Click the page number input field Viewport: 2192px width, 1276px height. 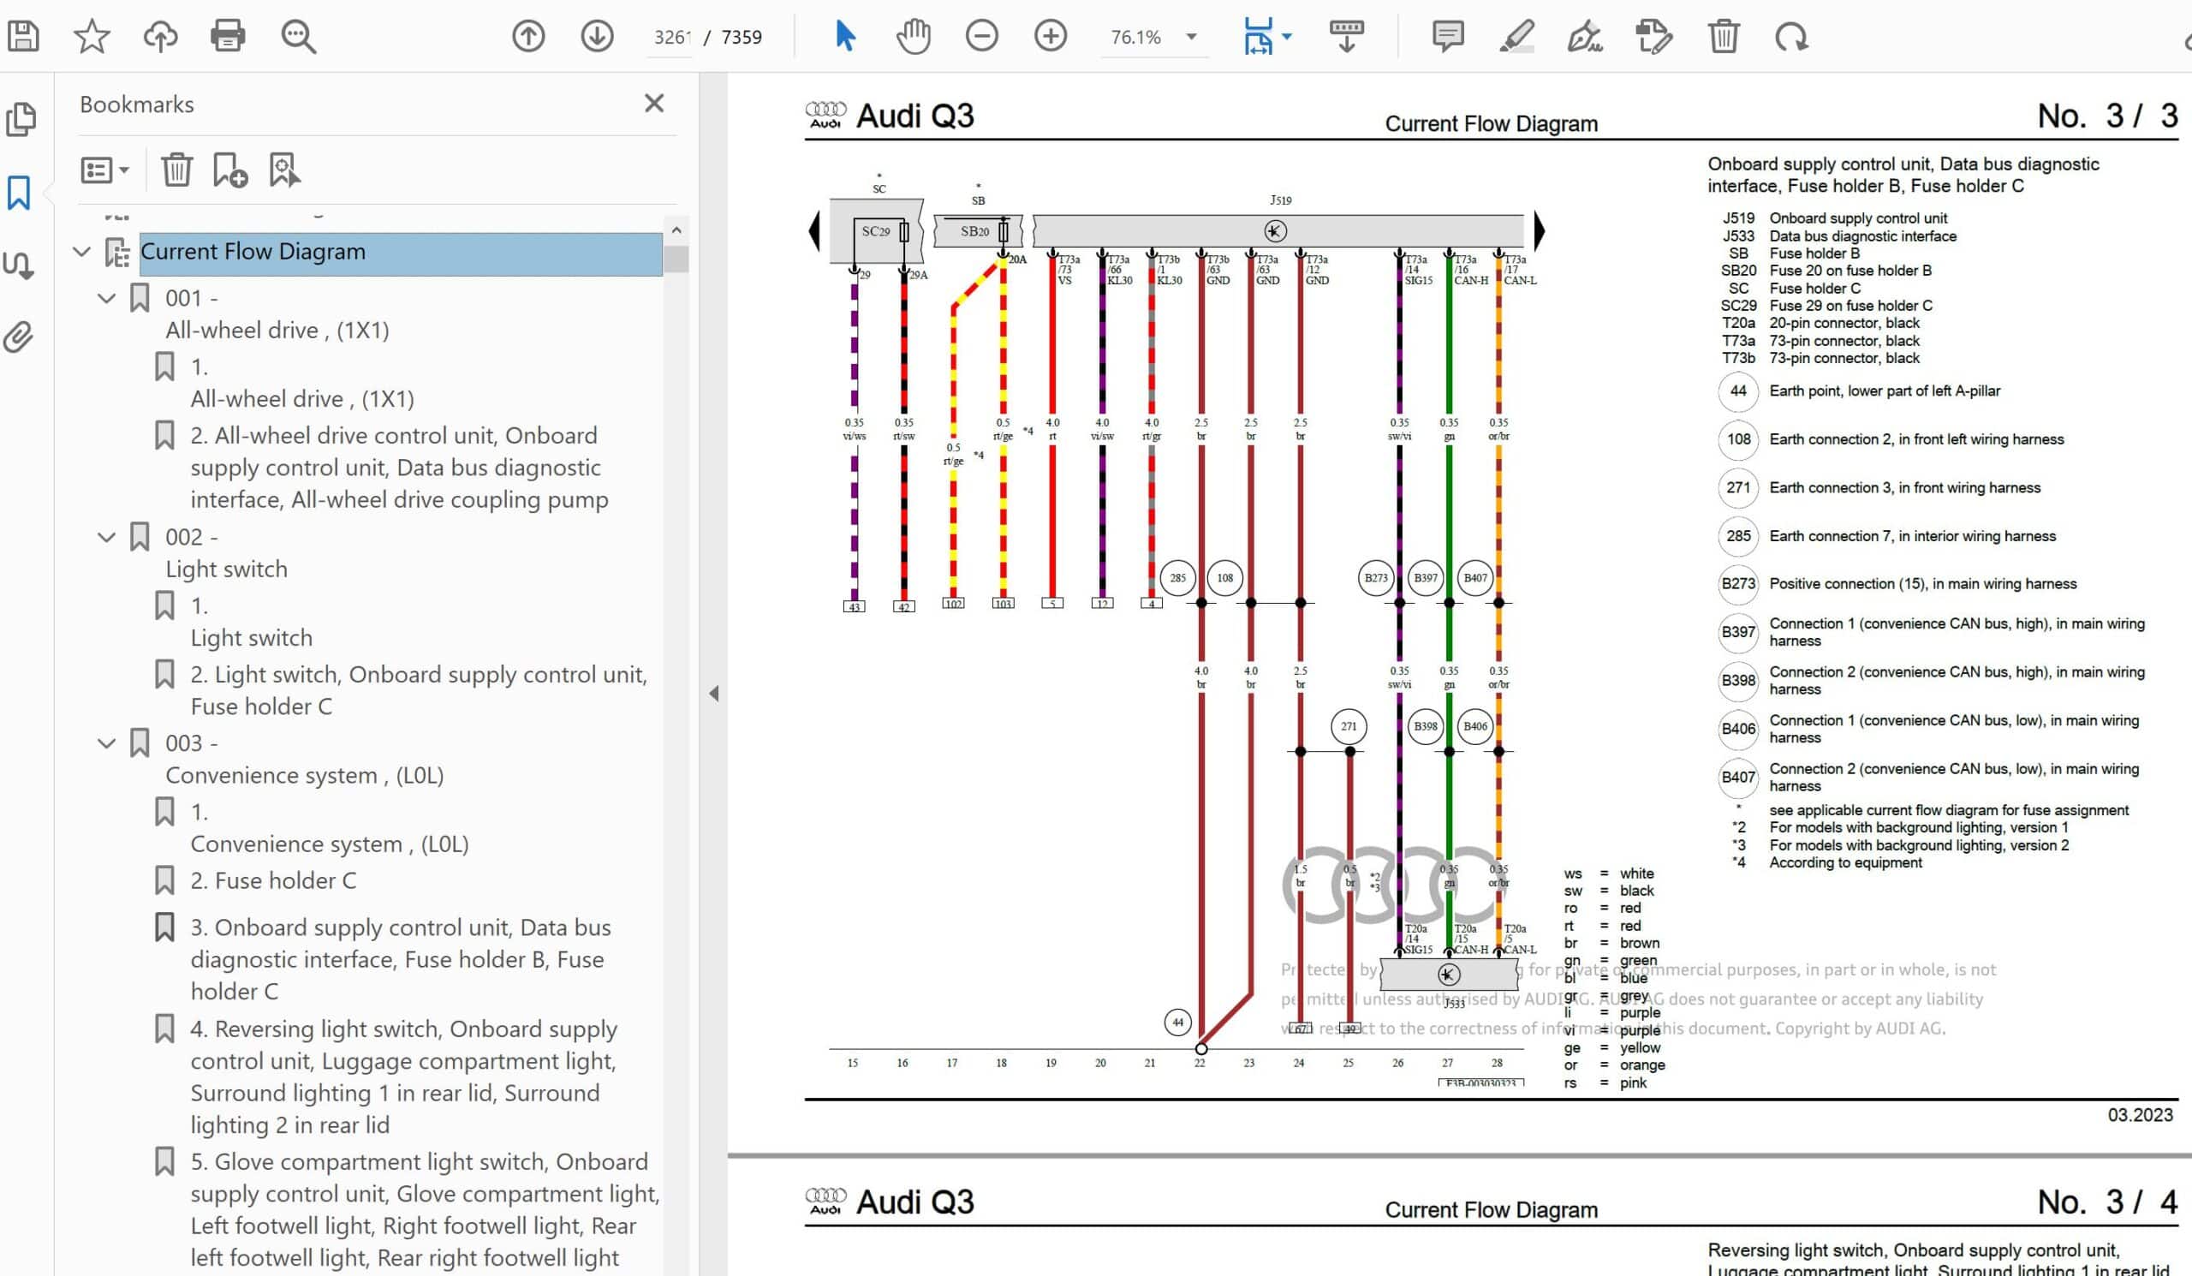[x=670, y=37]
